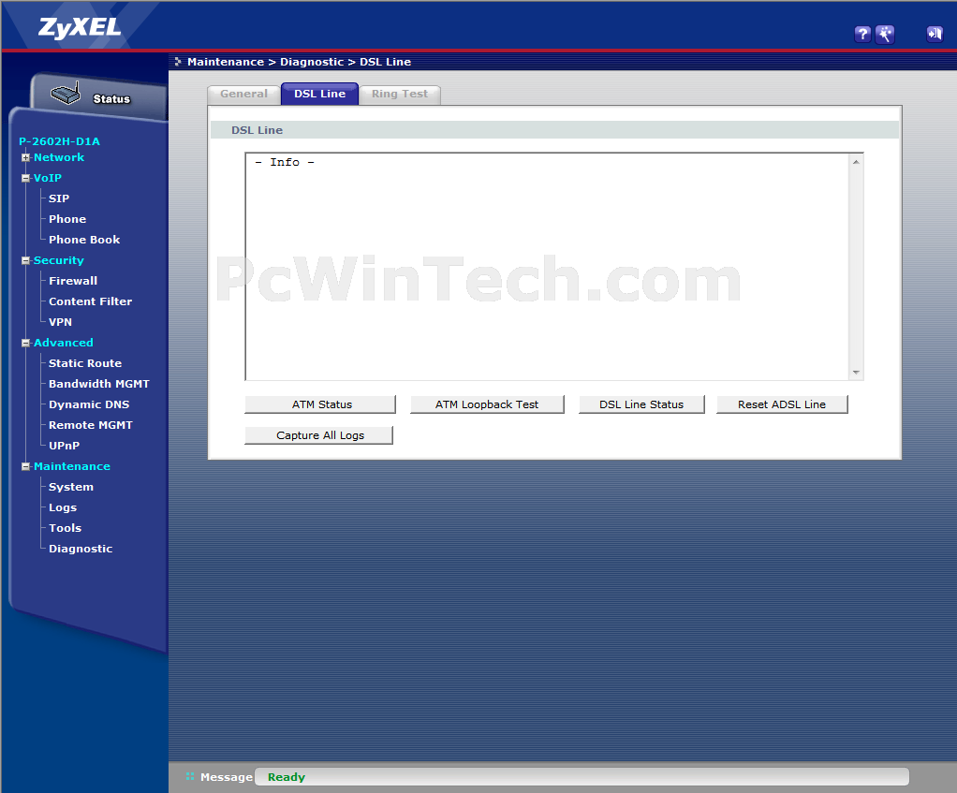
Task: Collapse the VoIP tree node
Action: click(25, 178)
